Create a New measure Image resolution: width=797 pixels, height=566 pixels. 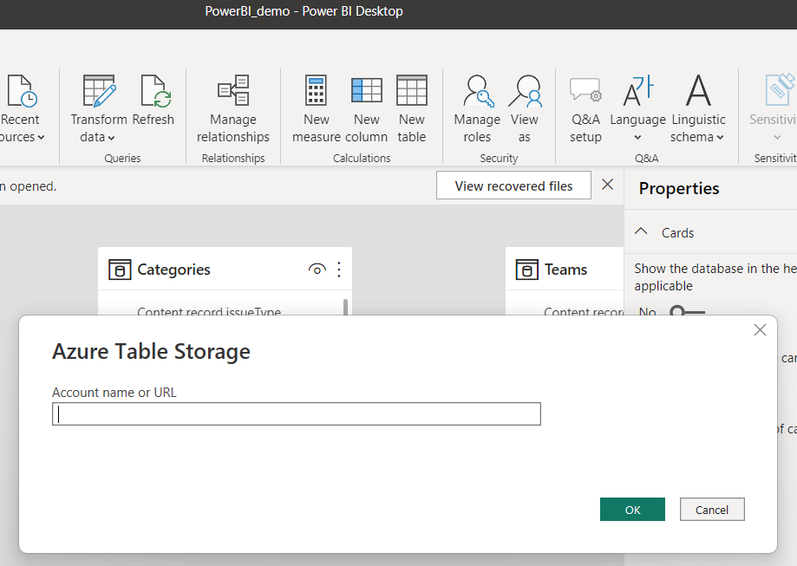tap(317, 108)
